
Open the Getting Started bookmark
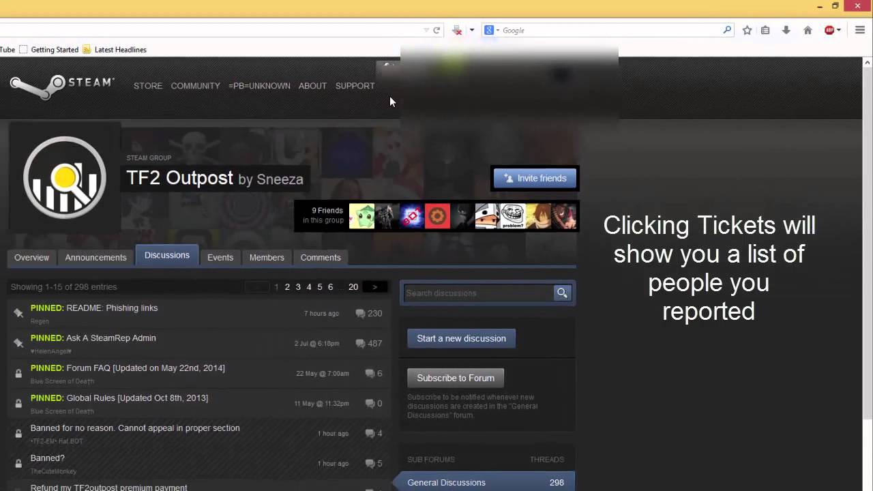coord(49,49)
